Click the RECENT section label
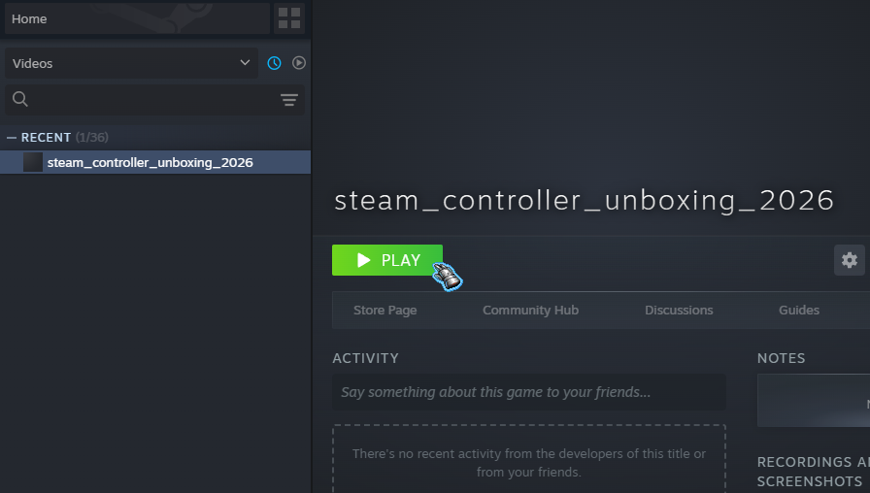The width and height of the screenshot is (870, 493). click(x=46, y=138)
